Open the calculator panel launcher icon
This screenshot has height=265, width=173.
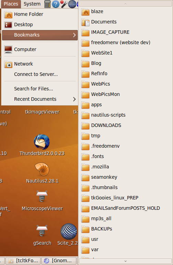47,4
